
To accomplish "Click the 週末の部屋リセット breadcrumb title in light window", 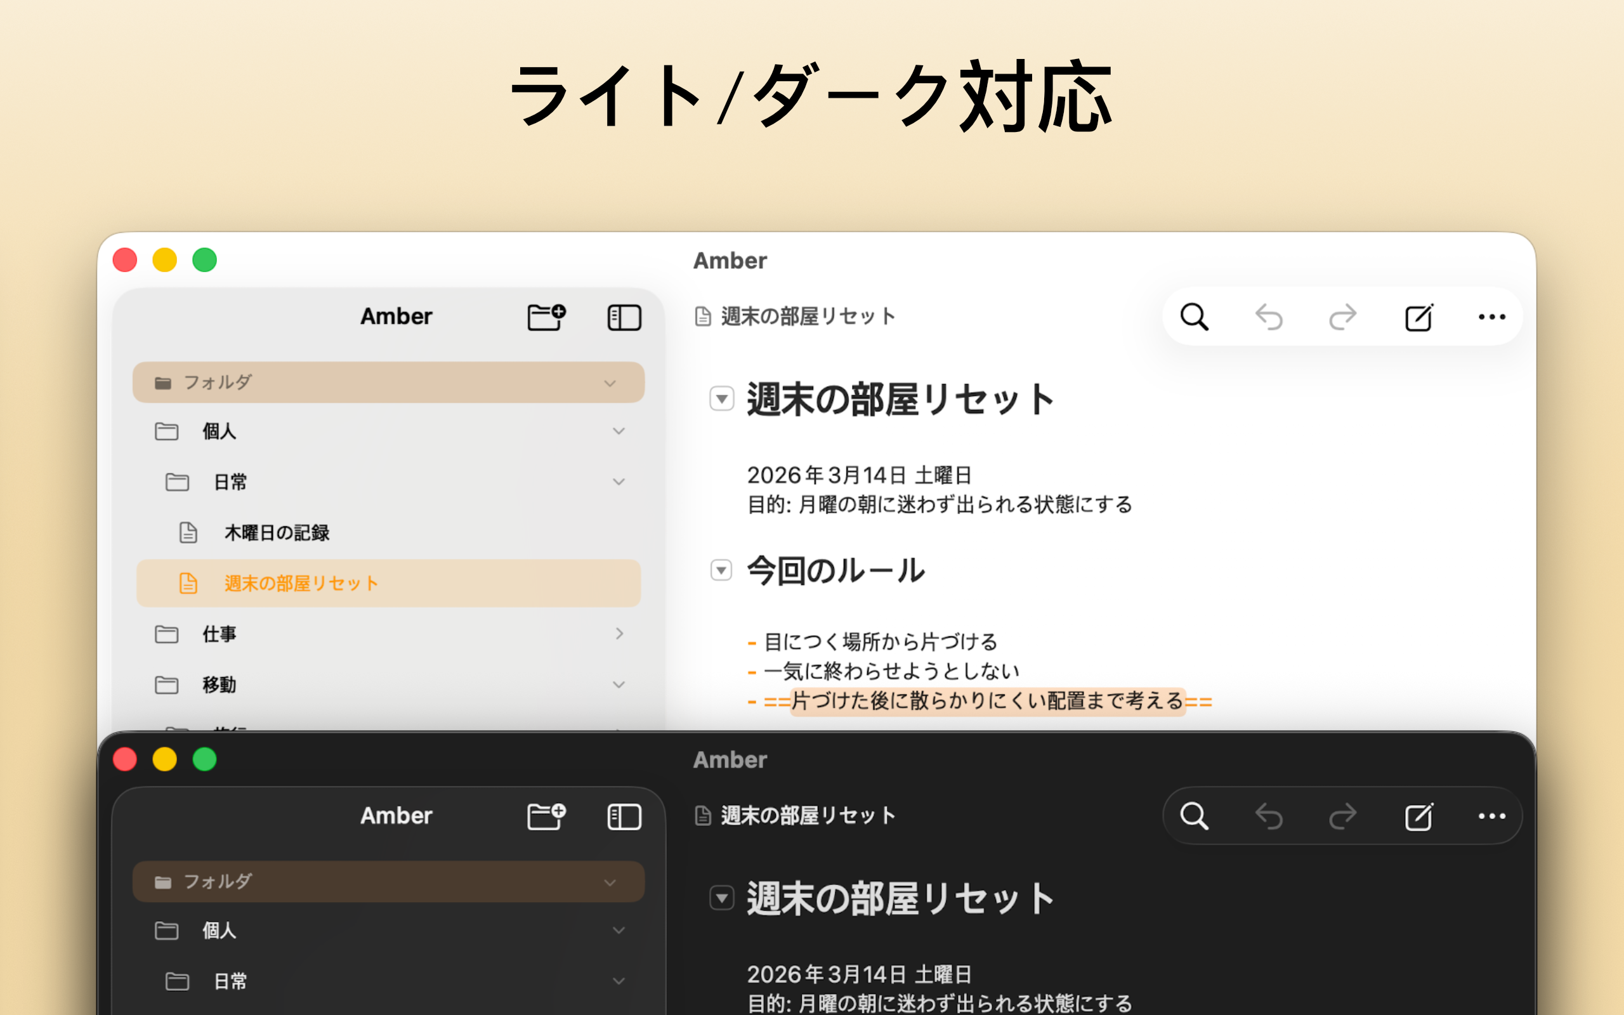I will coord(808,316).
